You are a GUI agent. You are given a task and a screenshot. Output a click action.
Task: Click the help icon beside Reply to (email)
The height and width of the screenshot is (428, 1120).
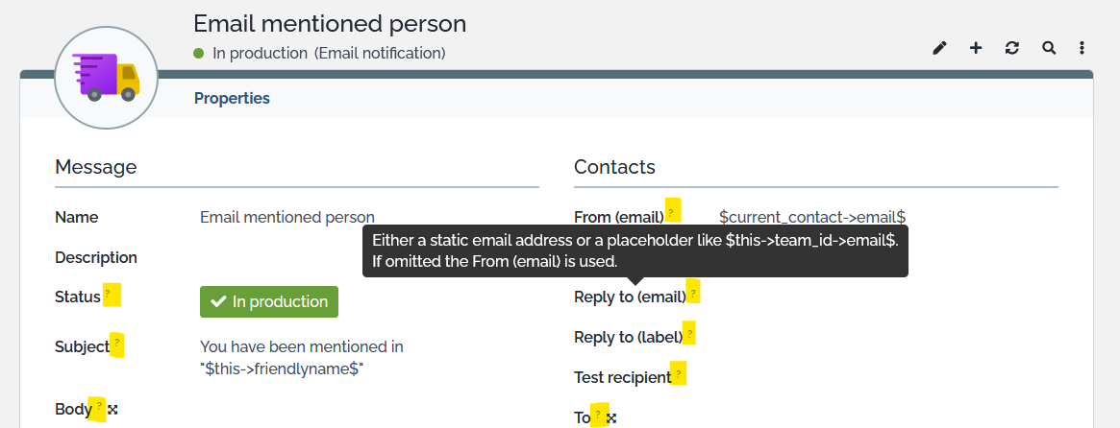click(693, 291)
